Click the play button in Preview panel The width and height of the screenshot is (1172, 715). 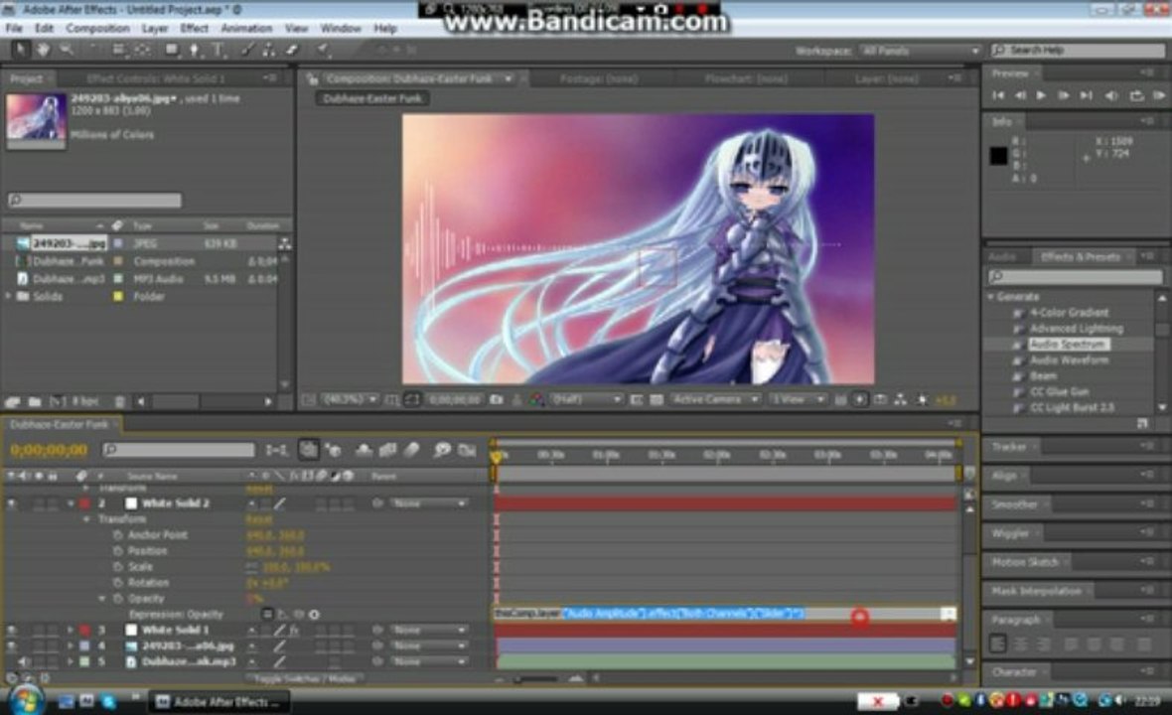pos(1041,95)
